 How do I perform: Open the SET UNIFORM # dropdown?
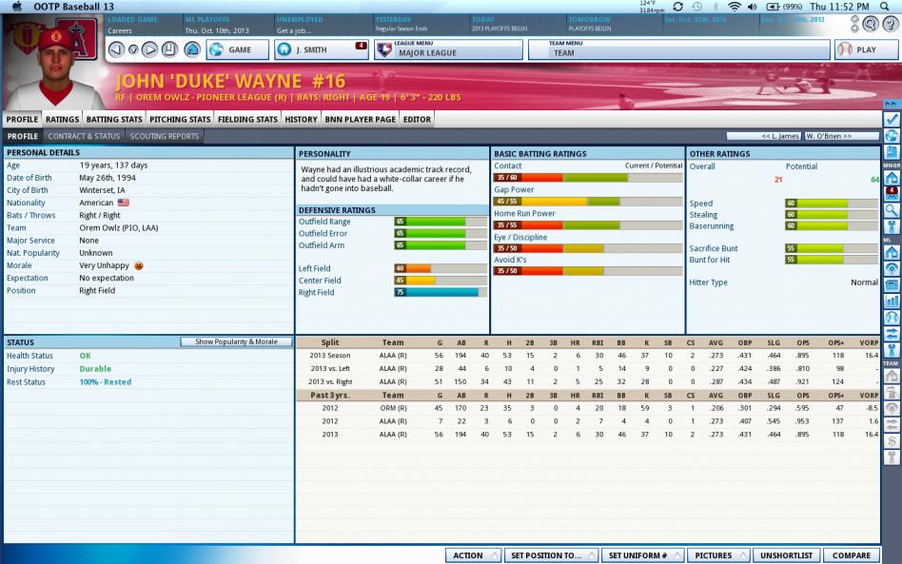(642, 555)
